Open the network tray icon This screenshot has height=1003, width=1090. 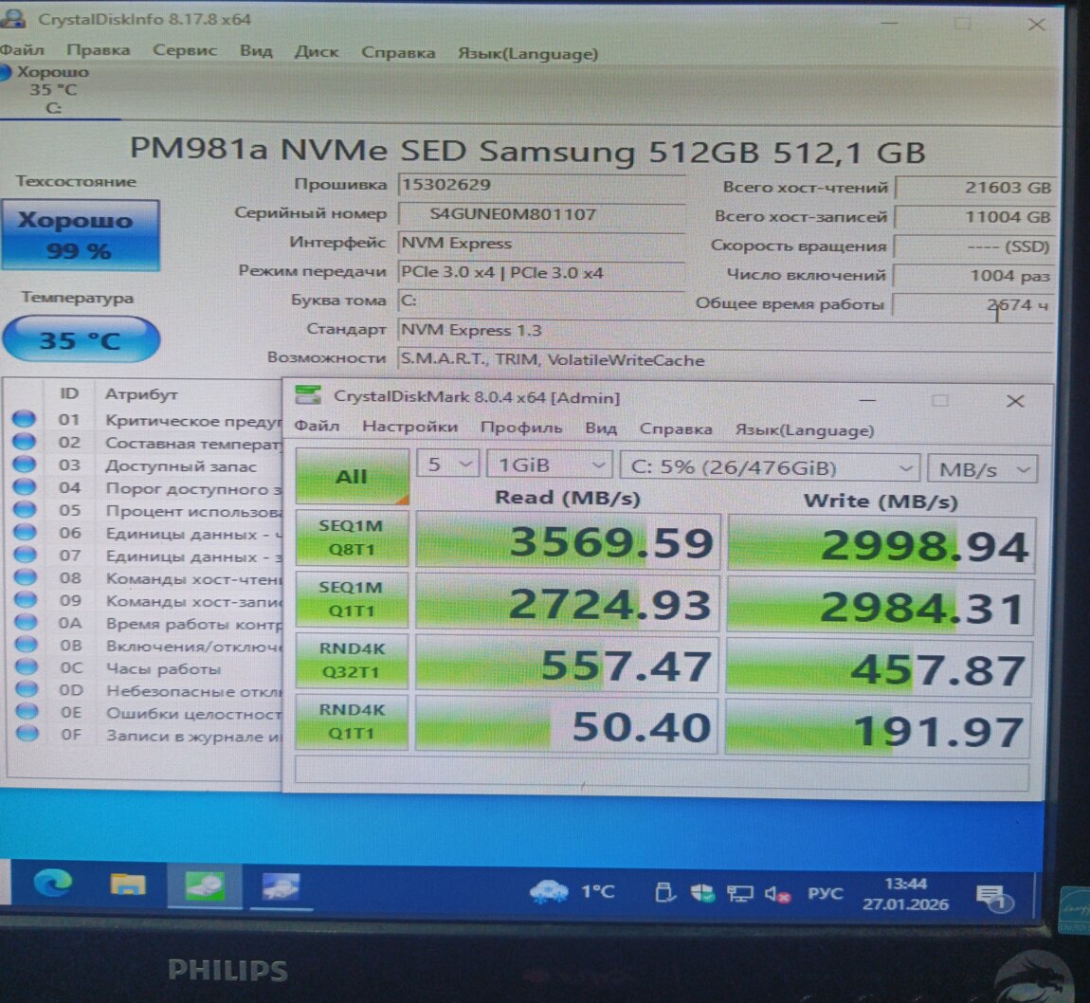(x=739, y=893)
